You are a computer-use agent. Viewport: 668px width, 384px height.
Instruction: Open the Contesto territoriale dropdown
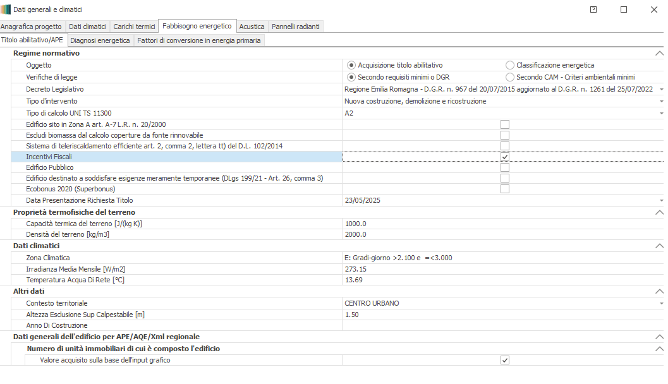[x=660, y=304]
